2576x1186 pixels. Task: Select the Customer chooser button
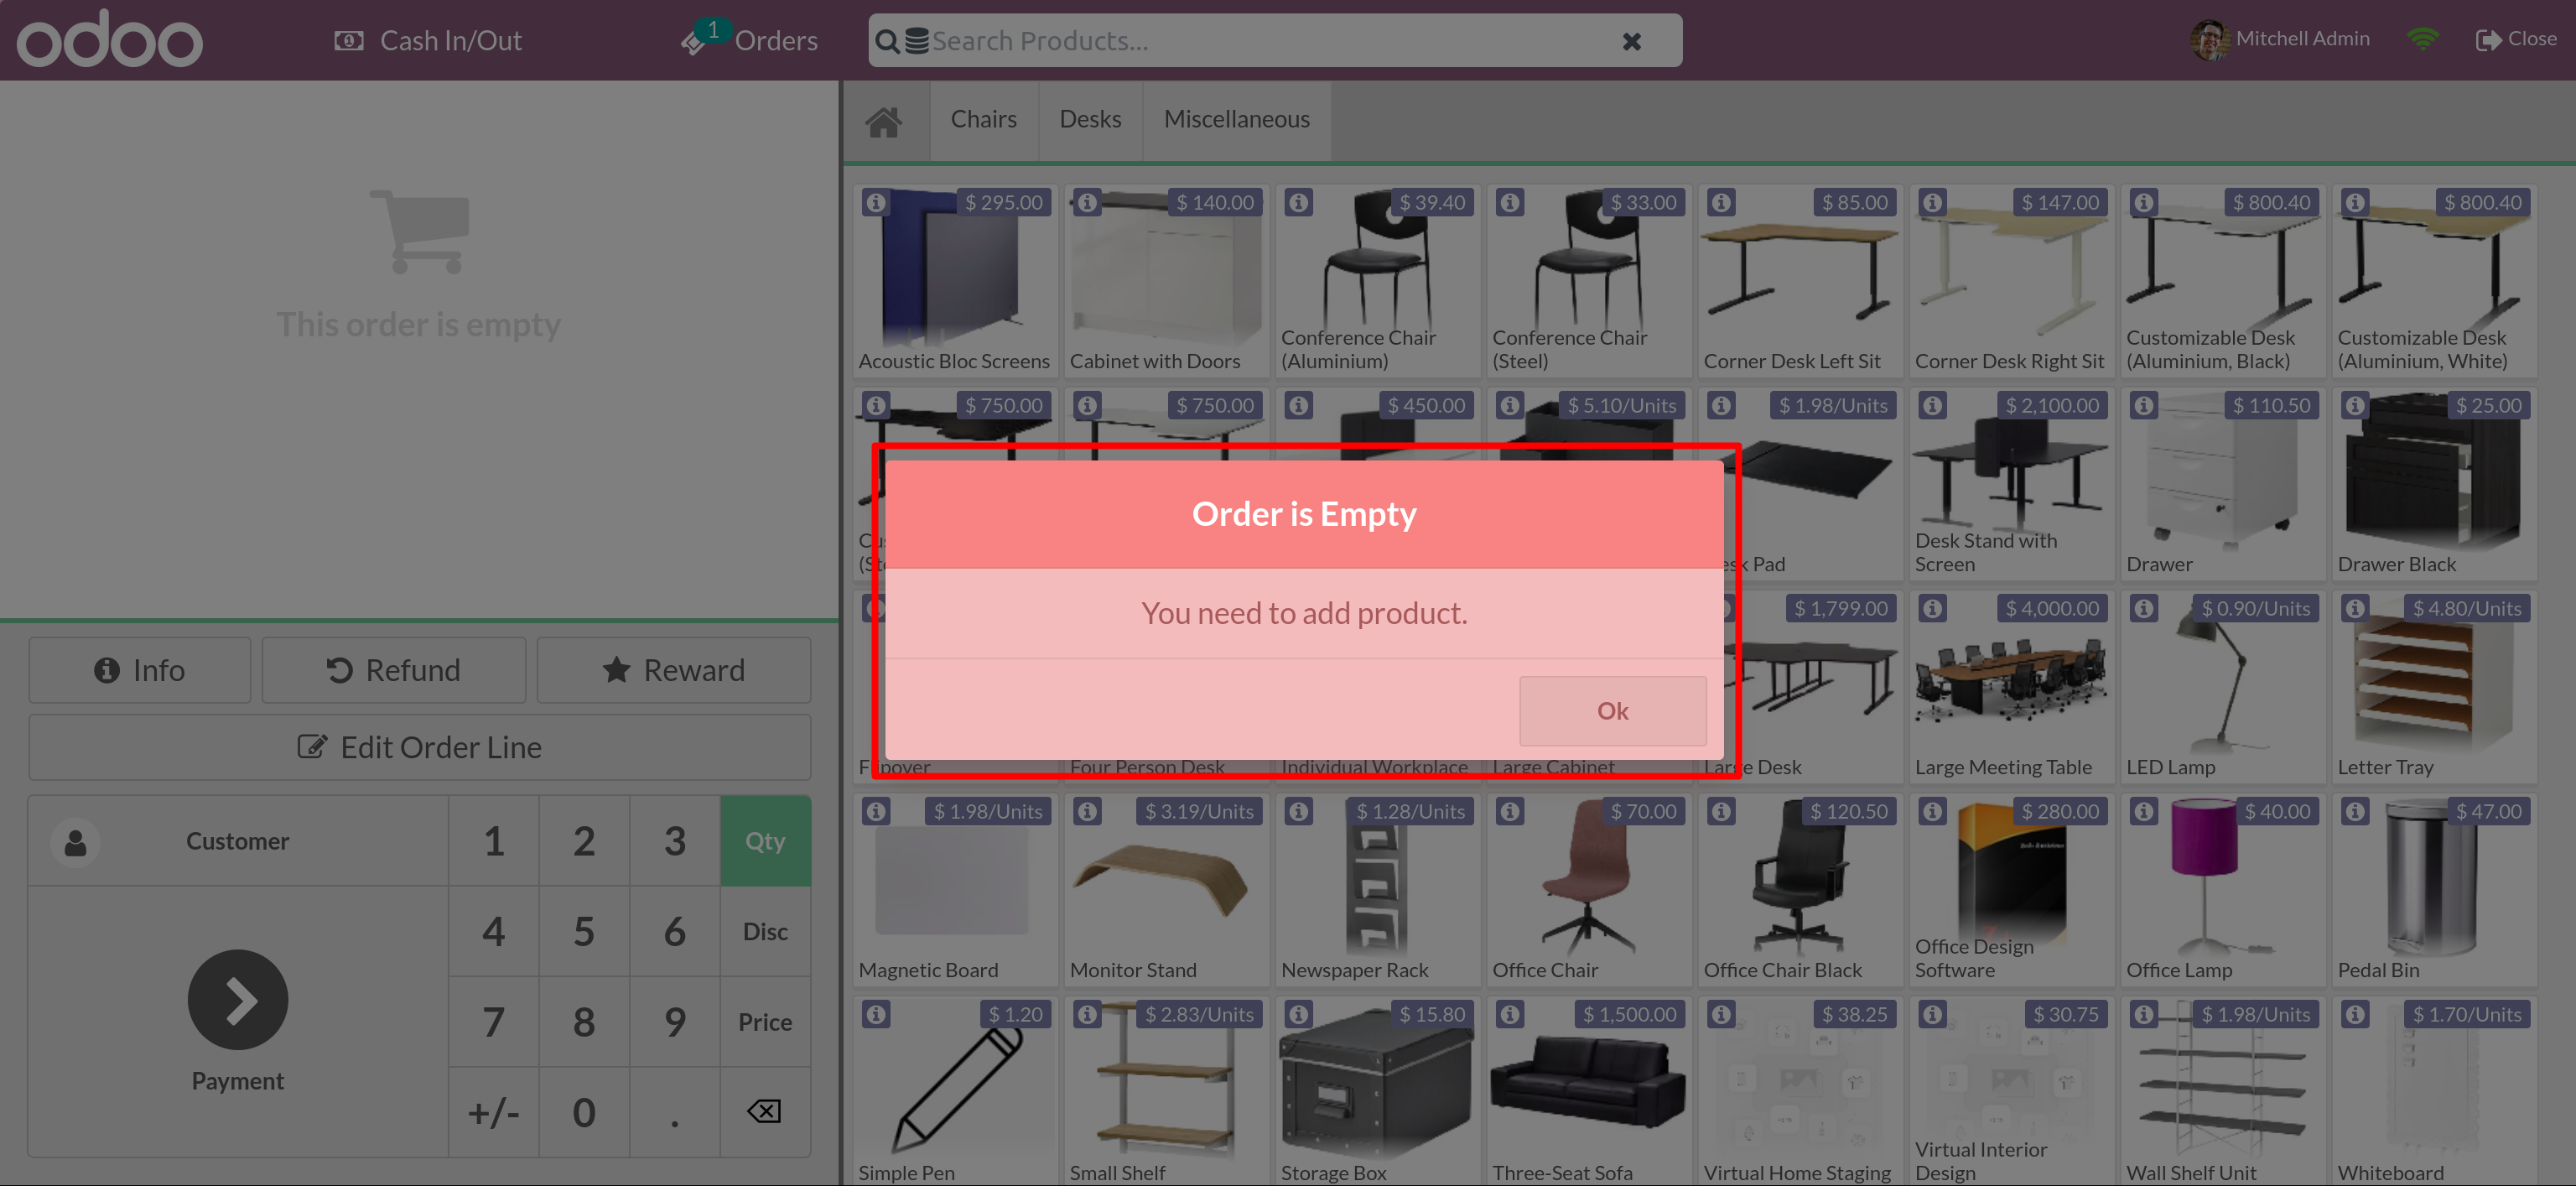[238, 841]
